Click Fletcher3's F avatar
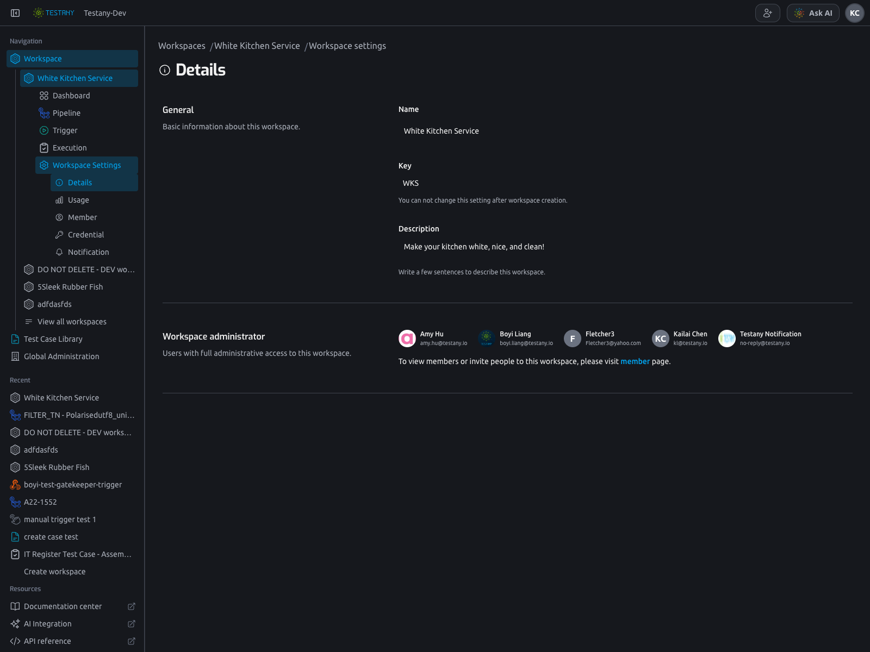Screen dimensions: 870x652 (573, 338)
